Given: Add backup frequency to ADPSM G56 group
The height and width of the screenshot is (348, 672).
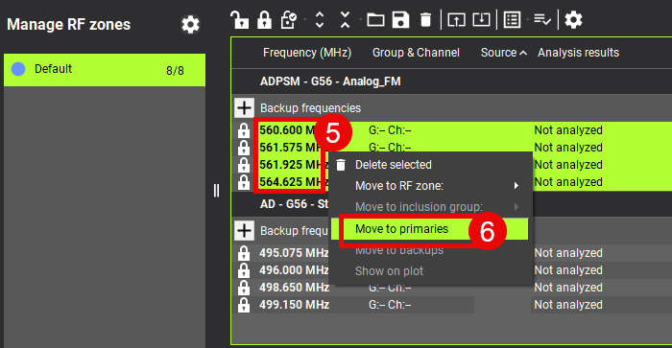Looking at the screenshot, I should [244, 108].
